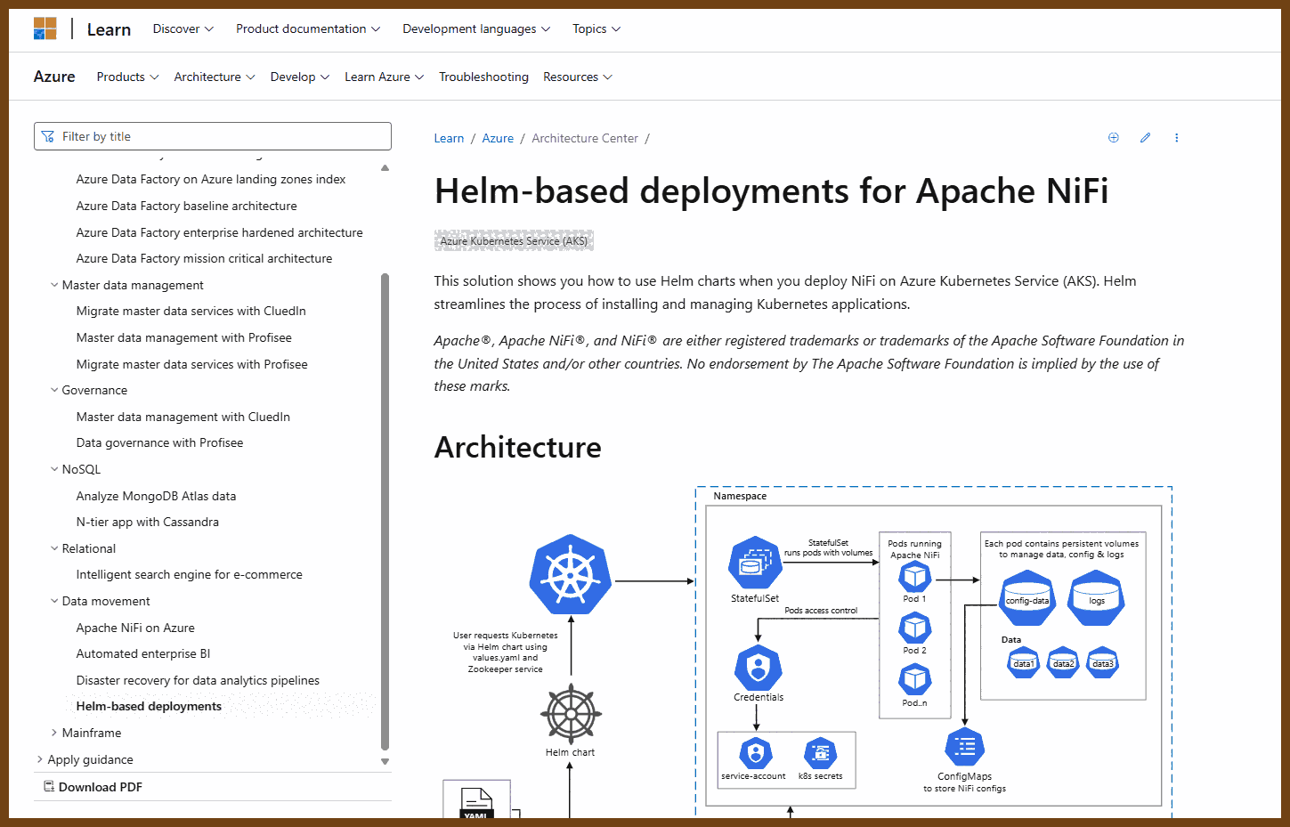Open the Development languages dropdown
Screen dimensions: 1290x827
tap(476, 28)
